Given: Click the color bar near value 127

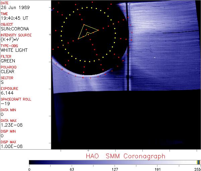Looking at the screenshot, I should 115,162.
